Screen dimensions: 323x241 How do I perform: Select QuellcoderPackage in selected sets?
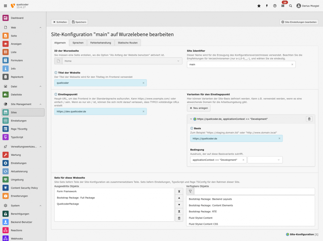click(x=114, y=204)
